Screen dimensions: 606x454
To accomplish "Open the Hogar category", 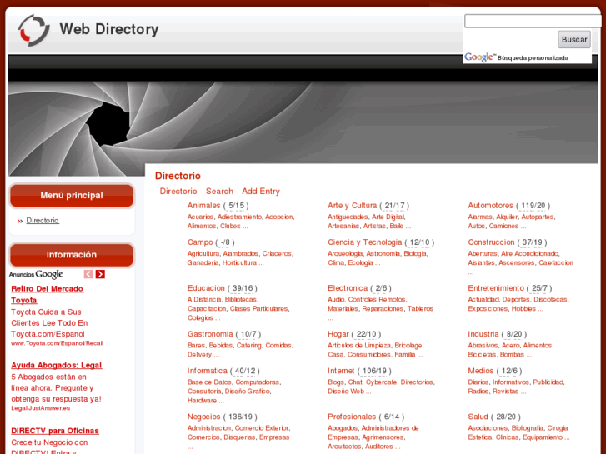I will (338, 334).
